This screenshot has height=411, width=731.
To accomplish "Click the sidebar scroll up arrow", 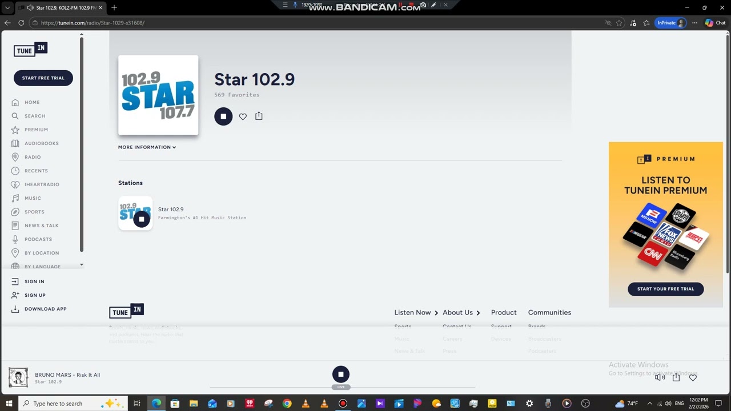I will (x=81, y=35).
